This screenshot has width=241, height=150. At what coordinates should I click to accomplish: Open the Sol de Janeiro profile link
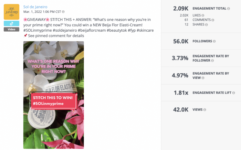[x=35, y=7]
